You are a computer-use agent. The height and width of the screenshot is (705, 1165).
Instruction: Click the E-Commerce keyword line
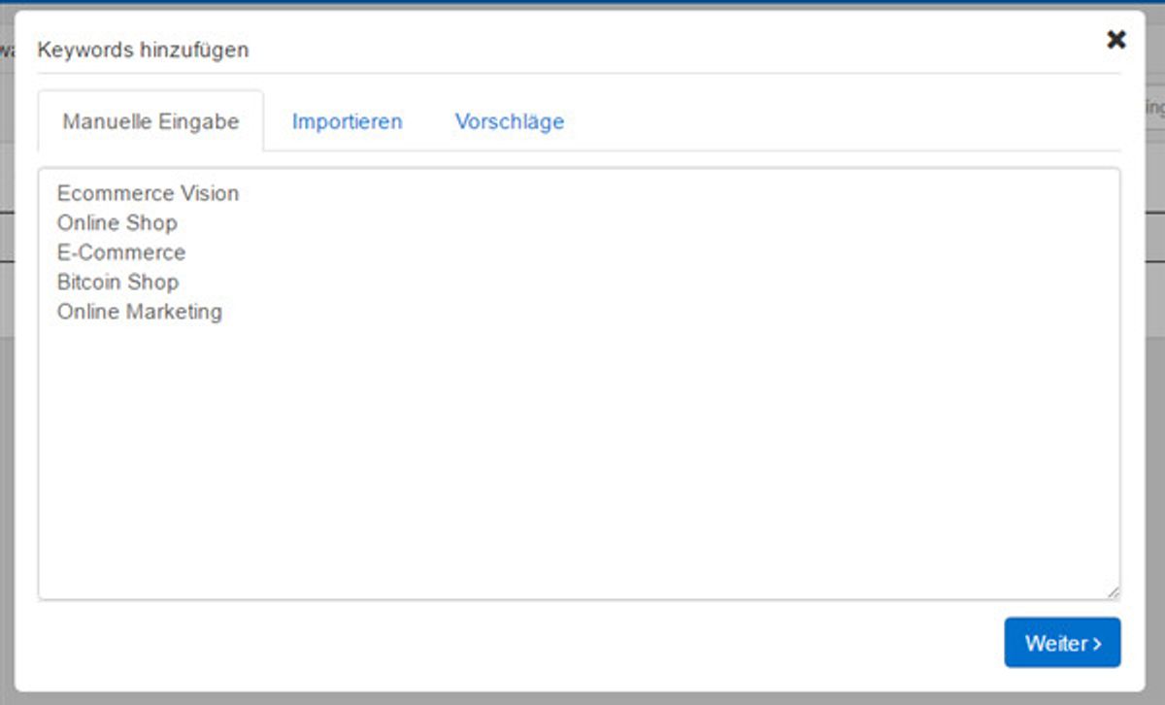(x=121, y=252)
